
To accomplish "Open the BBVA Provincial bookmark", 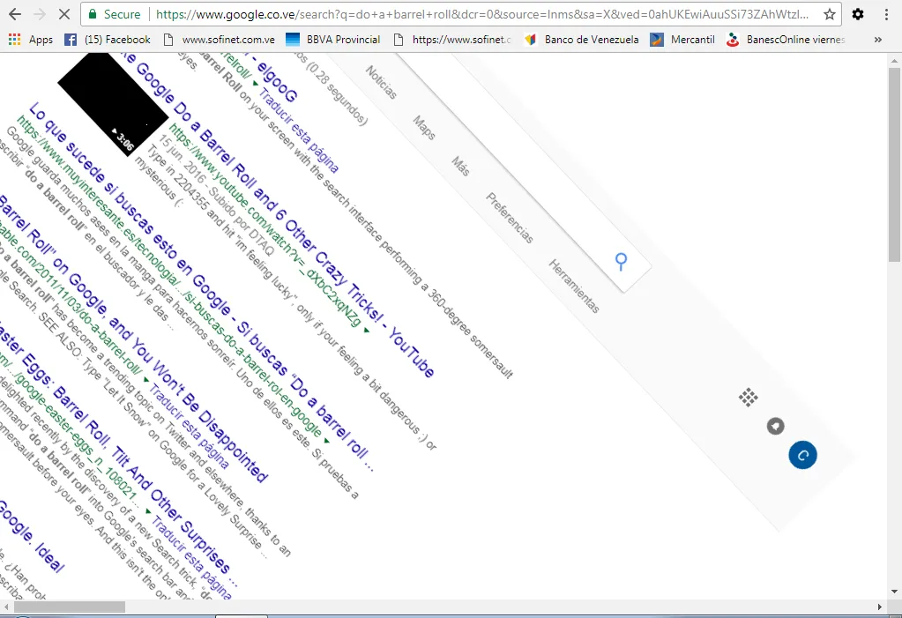I will tap(333, 39).
